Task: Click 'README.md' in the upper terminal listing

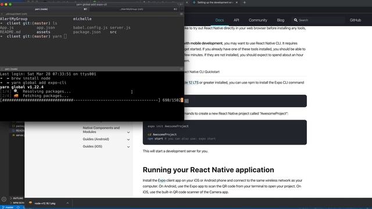Action: (10, 32)
